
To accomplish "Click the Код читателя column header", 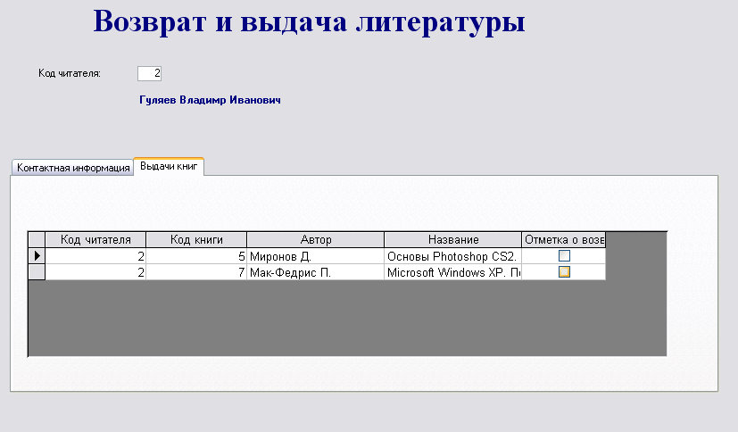I will pos(95,239).
